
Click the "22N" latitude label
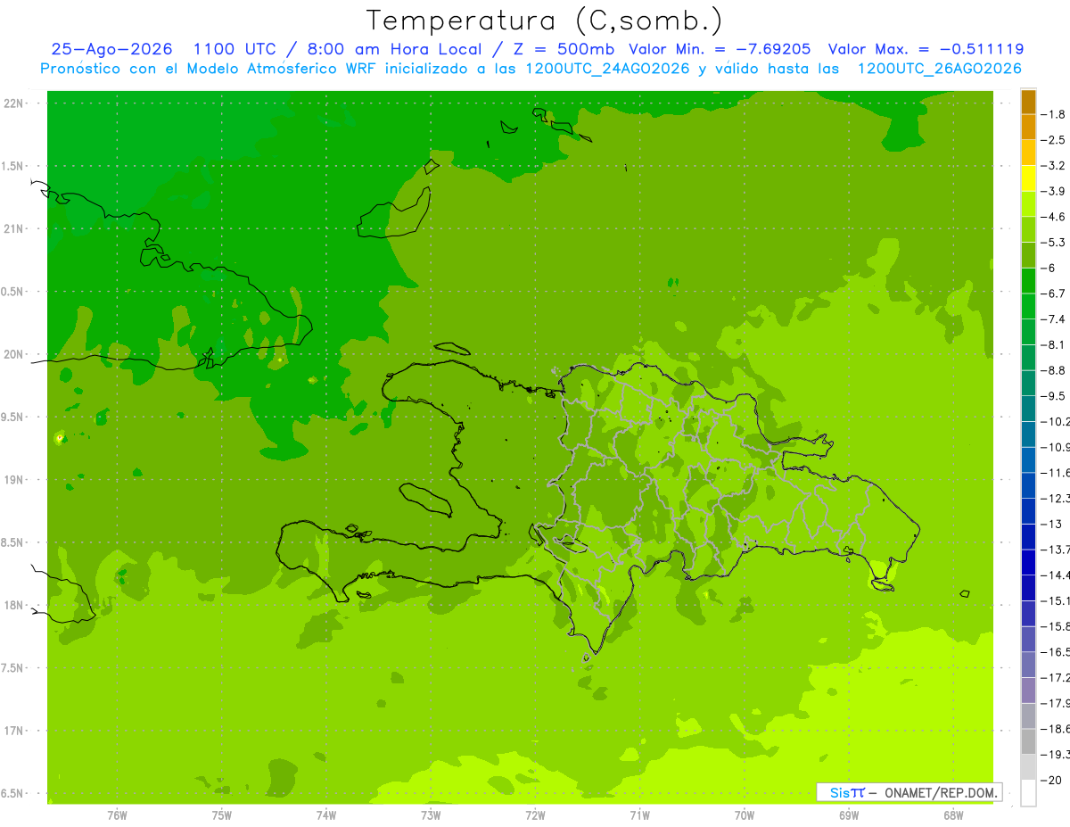(x=15, y=103)
